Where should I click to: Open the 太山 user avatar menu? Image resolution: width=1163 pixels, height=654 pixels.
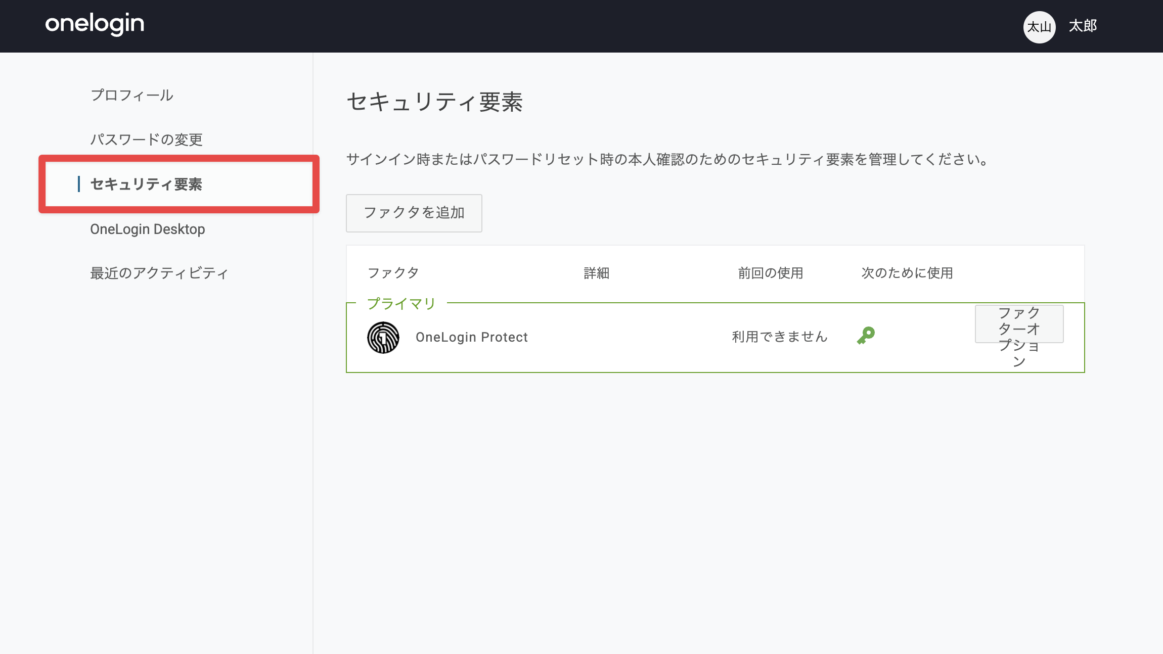point(1039,27)
